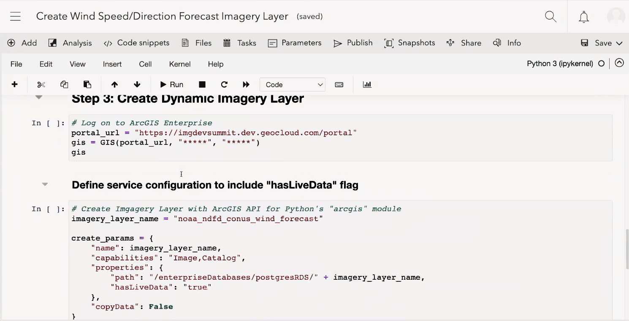Image resolution: width=629 pixels, height=321 pixels.
Task: Restart kernel and run all cells icon
Action: [246, 84]
